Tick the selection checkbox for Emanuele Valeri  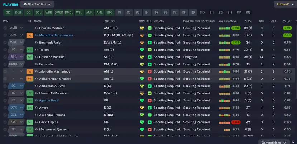5,43
